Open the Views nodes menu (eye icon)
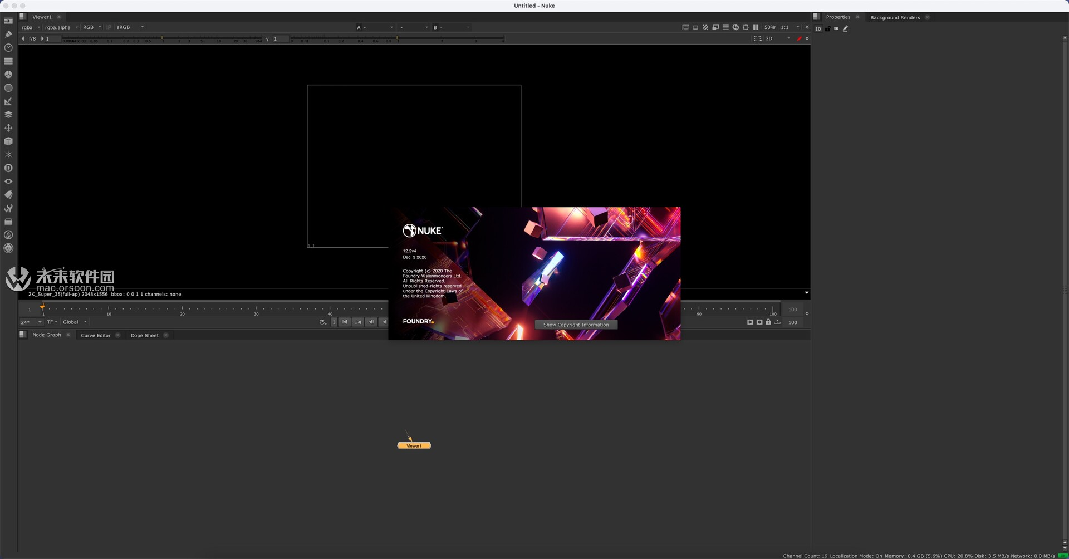The height and width of the screenshot is (559, 1069). pos(8,182)
